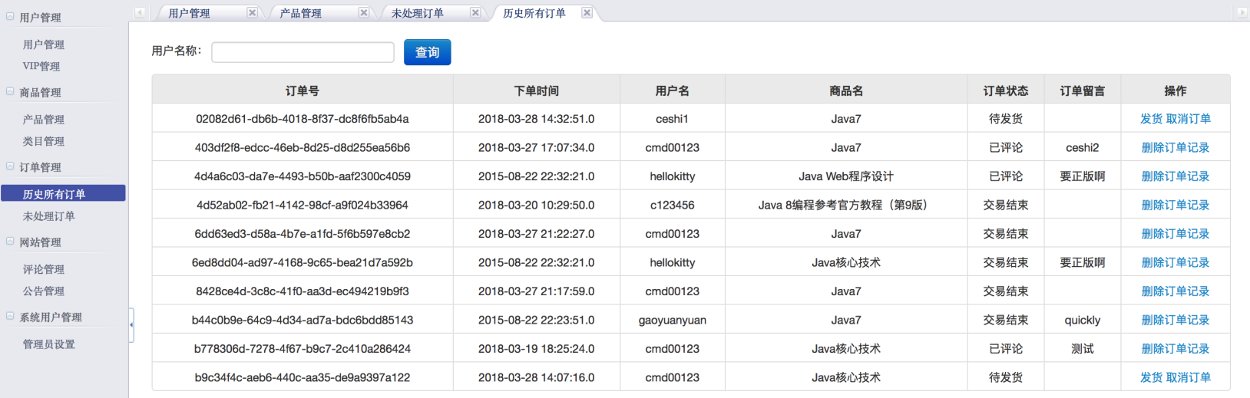
Task: Click 发货 for order b9c34f4c-aeb6-440c
Action: click(1152, 377)
